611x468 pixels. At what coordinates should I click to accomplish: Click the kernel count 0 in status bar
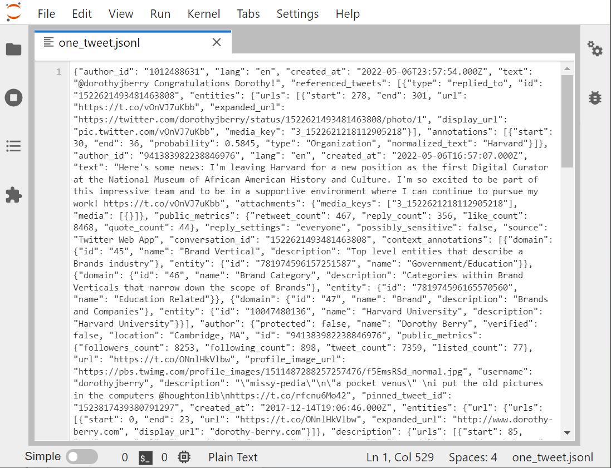(164, 457)
